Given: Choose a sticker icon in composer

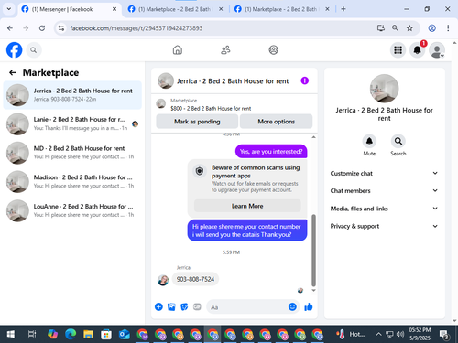Looking at the screenshot, I should point(184,306).
